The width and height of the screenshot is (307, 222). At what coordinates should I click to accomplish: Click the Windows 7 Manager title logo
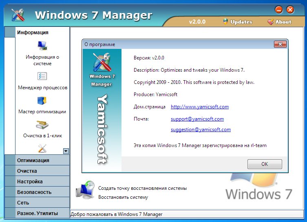click(x=18, y=15)
